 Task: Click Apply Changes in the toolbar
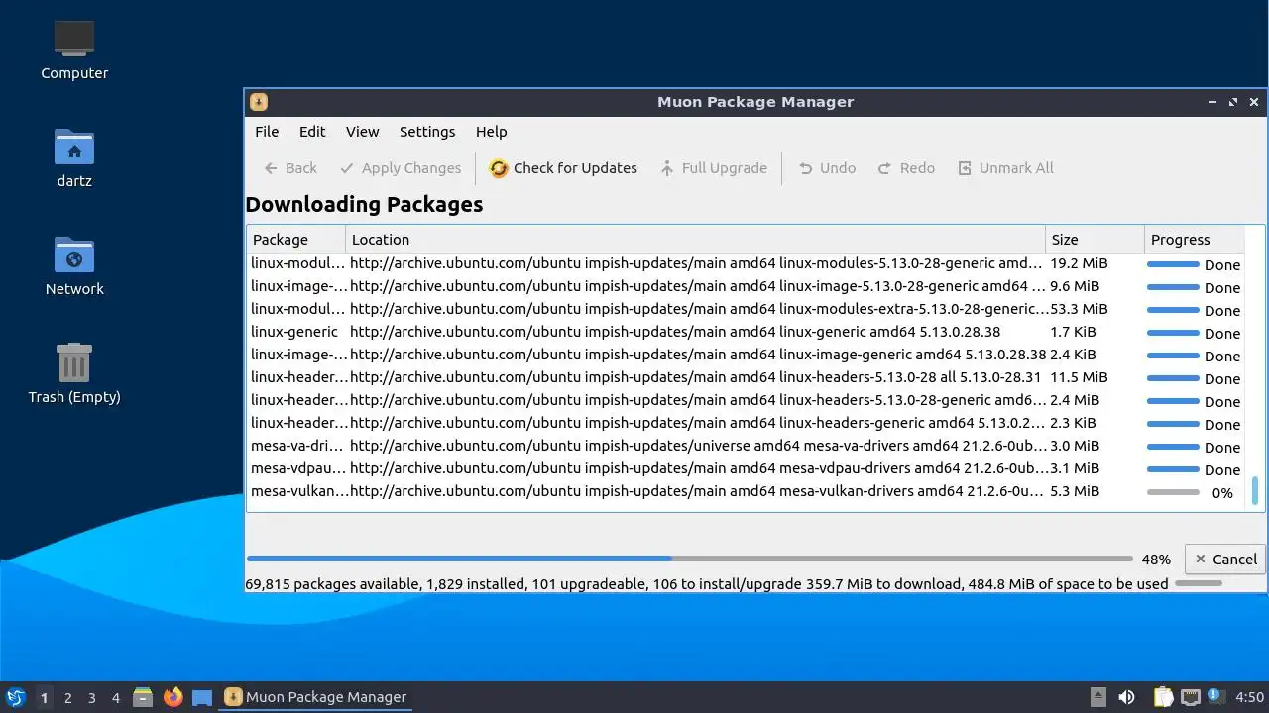point(400,168)
